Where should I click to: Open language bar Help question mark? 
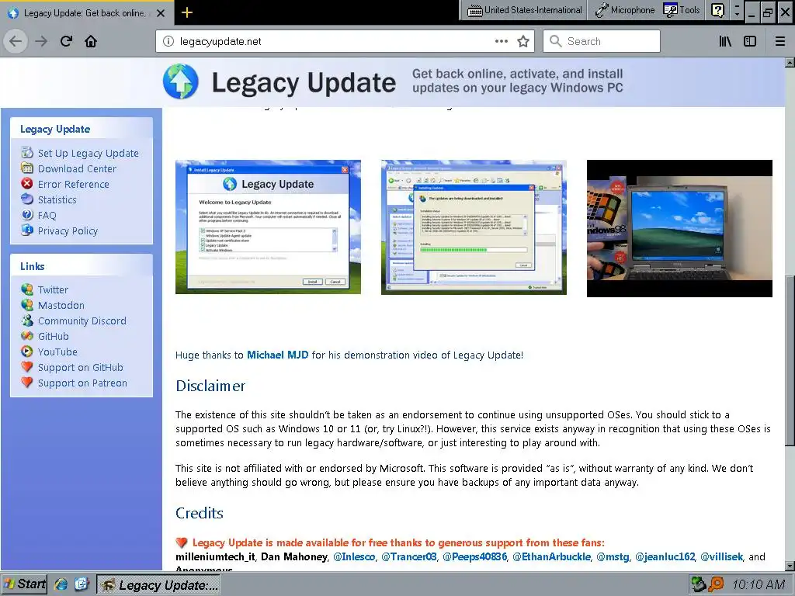click(x=717, y=10)
